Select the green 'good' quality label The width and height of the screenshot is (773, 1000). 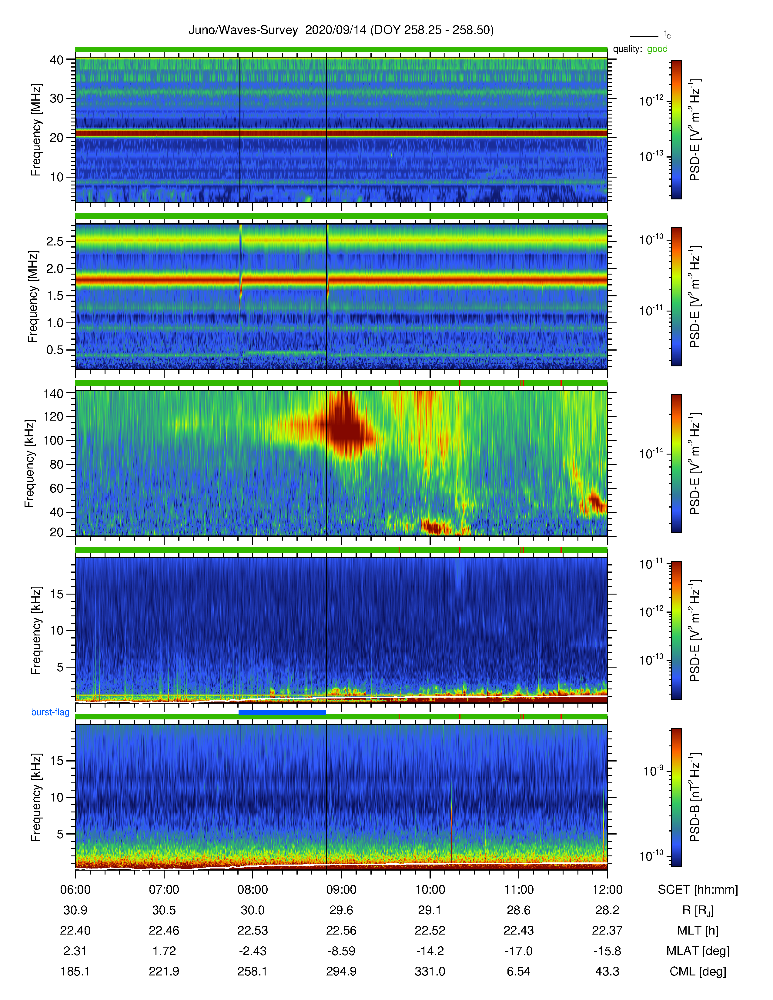click(x=657, y=49)
